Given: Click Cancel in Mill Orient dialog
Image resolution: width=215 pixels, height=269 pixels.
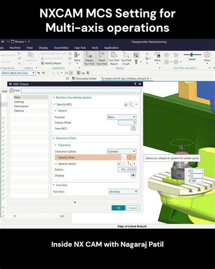Looking at the screenshot, I should 133,208.
